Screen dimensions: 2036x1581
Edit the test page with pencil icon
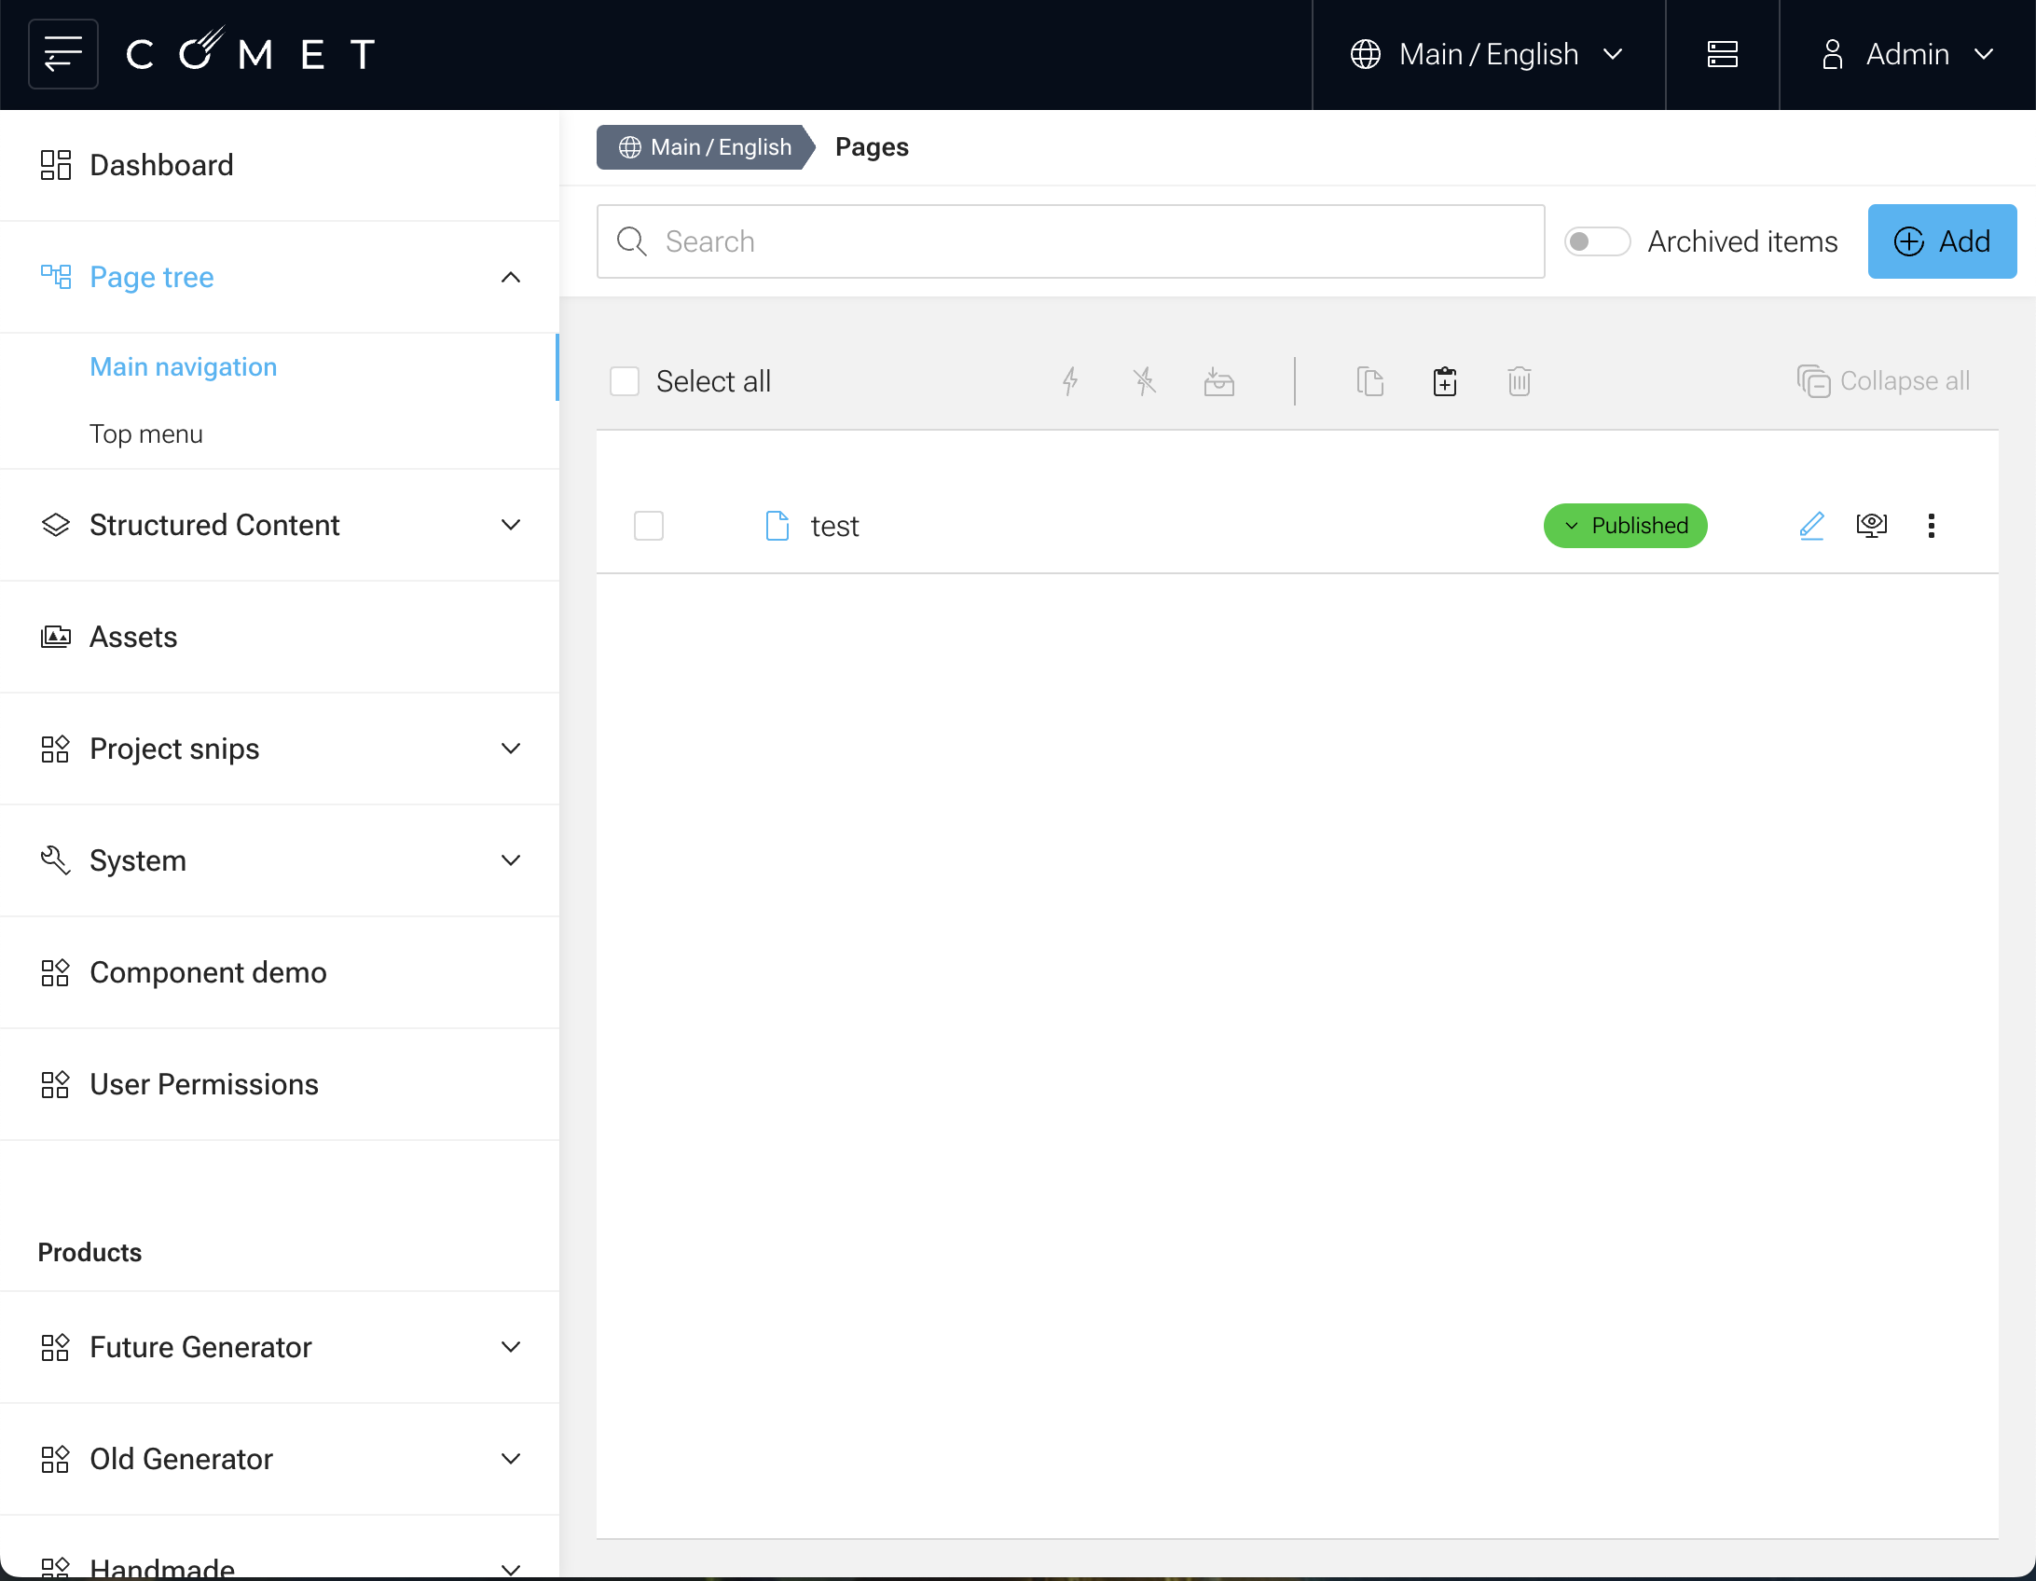[1810, 526]
